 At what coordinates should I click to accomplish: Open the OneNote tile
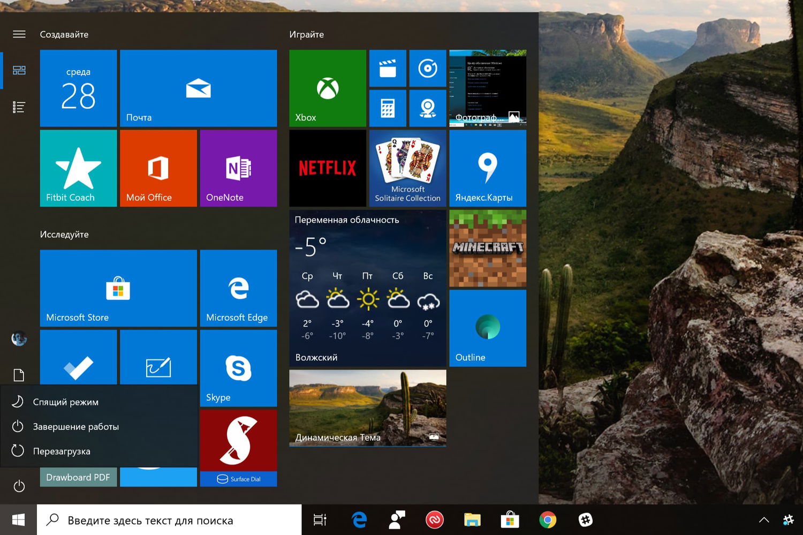click(238, 168)
